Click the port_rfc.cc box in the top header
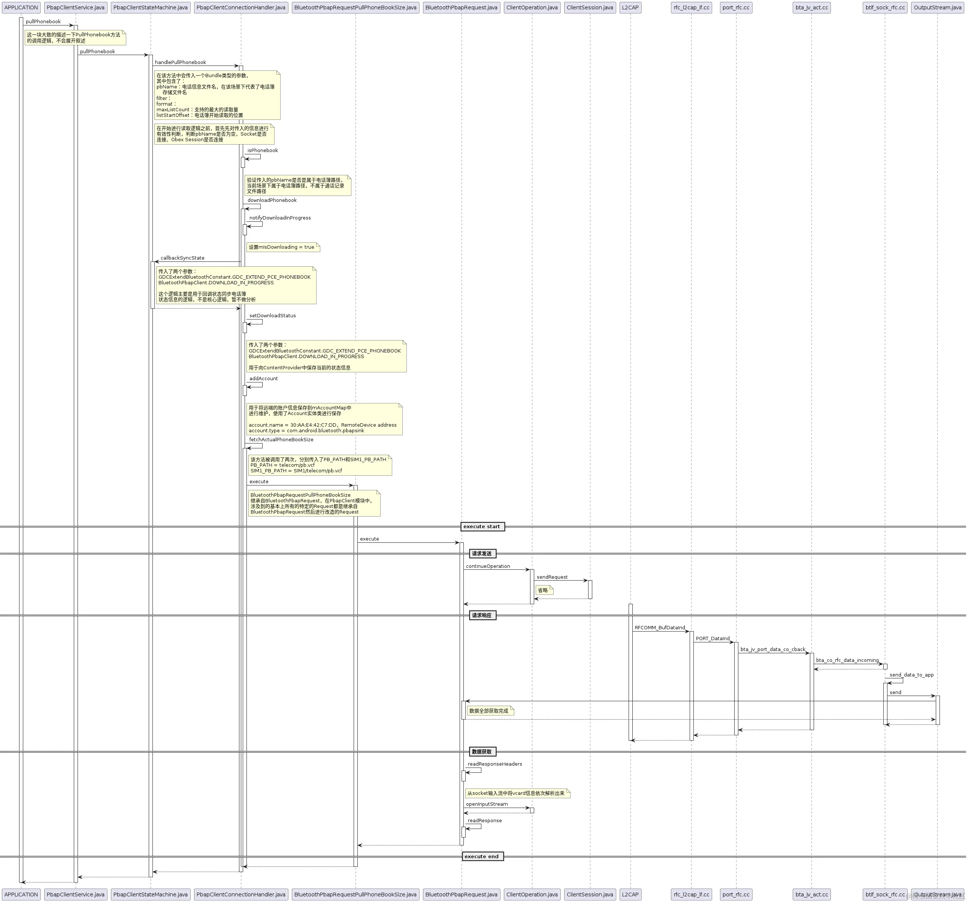Viewport: 968px width, 902px height. [x=736, y=7]
